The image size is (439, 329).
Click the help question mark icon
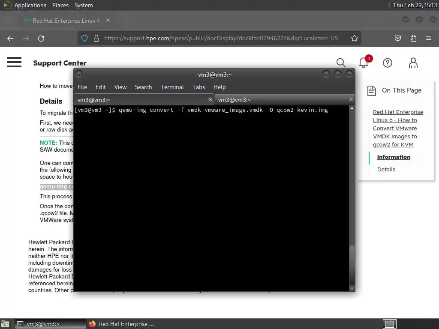(x=388, y=63)
